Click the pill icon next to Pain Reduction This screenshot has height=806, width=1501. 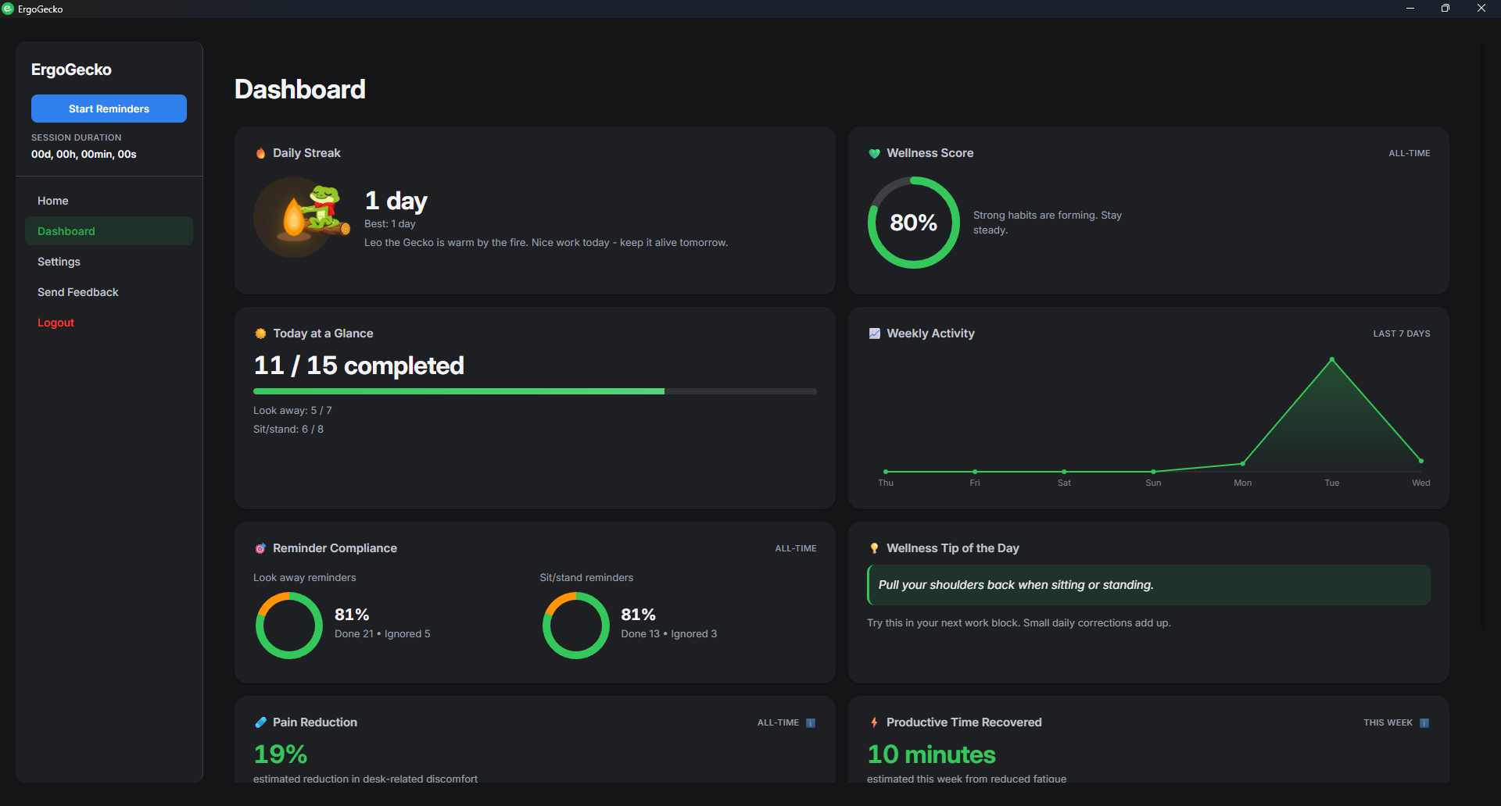click(x=260, y=722)
